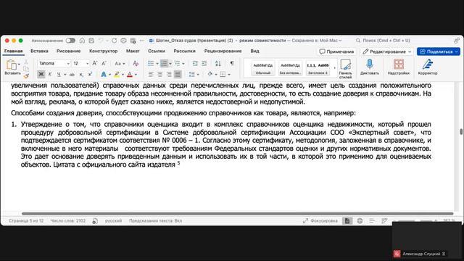
Task: Open font color dropdown arrow
Action: [x=136, y=75]
